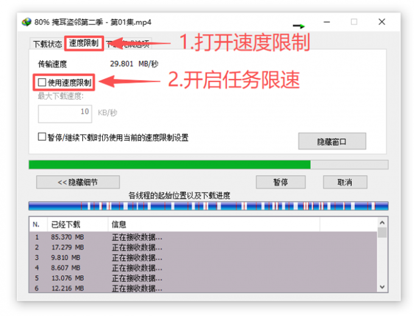Select thread row 13.076 MB
The image size is (414, 316).
point(203,278)
